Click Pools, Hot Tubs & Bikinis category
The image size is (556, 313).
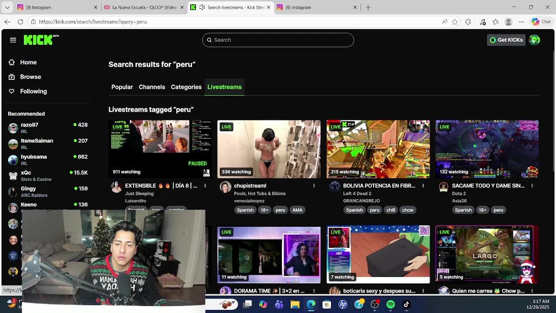[260, 193]
